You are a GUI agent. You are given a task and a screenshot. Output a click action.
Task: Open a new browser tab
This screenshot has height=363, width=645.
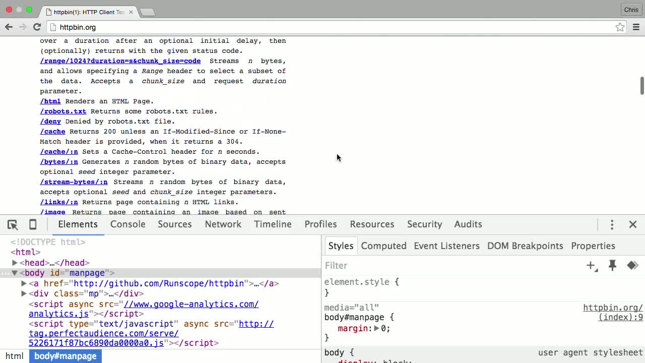click(147, 11)
